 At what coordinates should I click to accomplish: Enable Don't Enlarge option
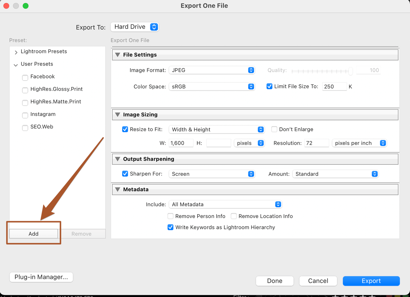coord(274,129)
